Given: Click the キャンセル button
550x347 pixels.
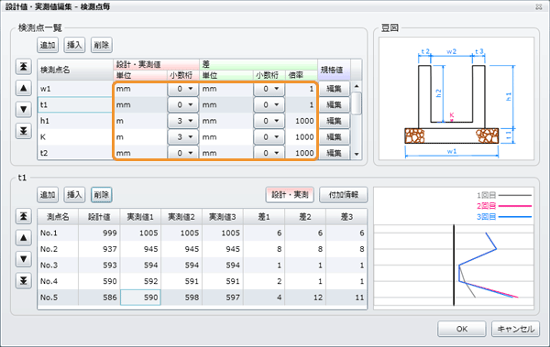Looking at the screenshot, I should point(515,329).
